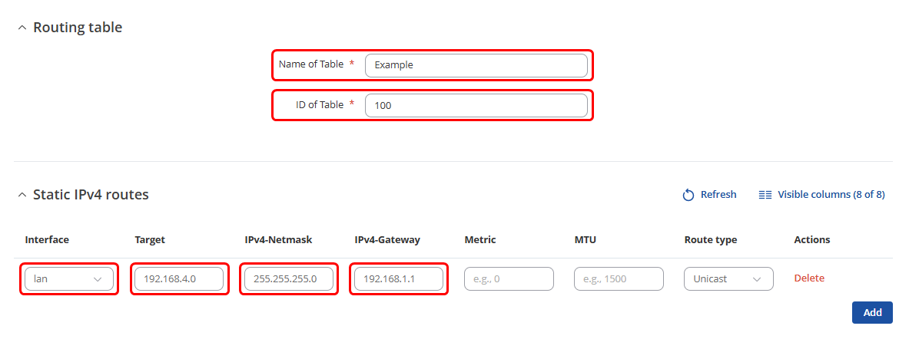Click the Interface column header

point(47,240)
